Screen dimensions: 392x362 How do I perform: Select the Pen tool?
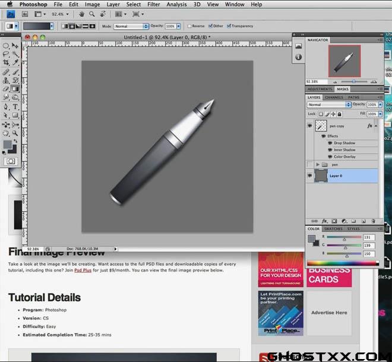click(6, 107)
